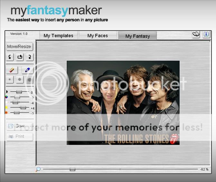The image size is (216, 182).
Task: Switch to the My Faces tab
Action: [98, 36]
